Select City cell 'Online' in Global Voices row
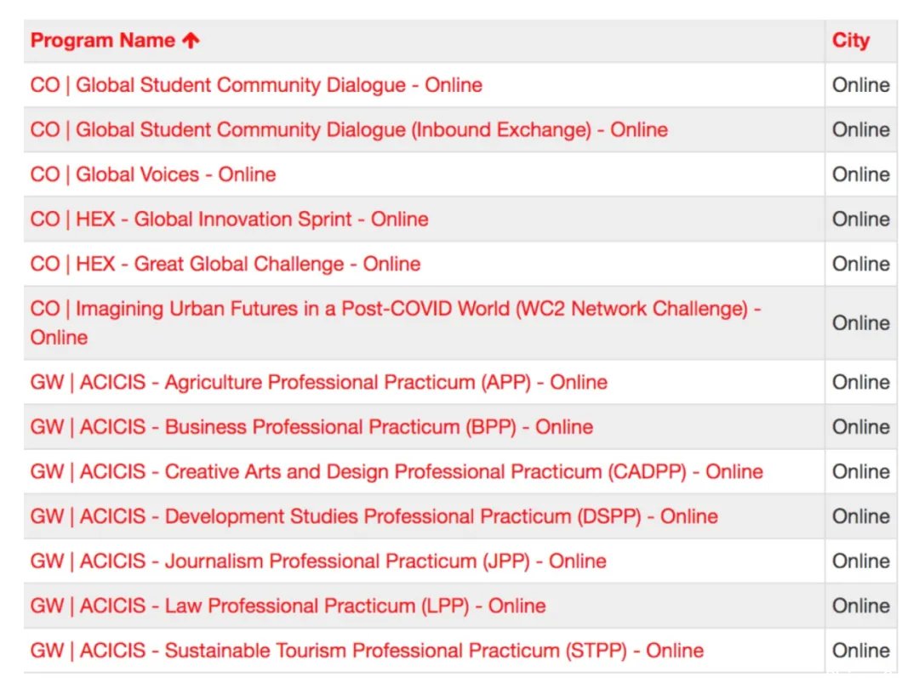This screenshot has height=689, width=919. [x=861, y=174]
